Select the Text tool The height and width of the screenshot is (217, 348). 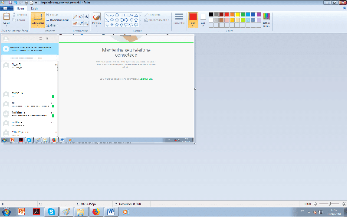[86, 16]
